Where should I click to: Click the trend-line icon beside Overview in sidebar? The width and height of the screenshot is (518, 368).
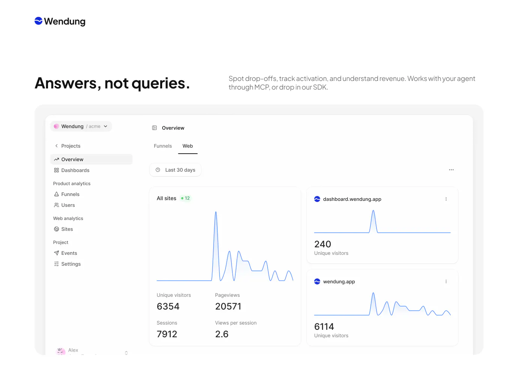tap(56, 159)
